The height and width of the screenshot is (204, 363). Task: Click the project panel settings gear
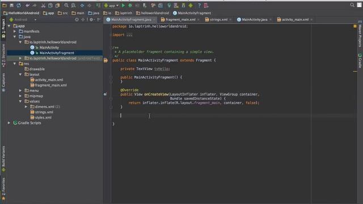point(92,20)
